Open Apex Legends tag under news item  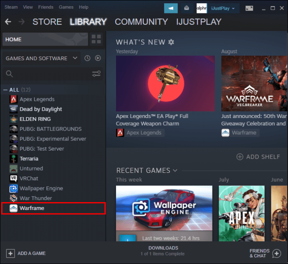[x=140, y=133]
